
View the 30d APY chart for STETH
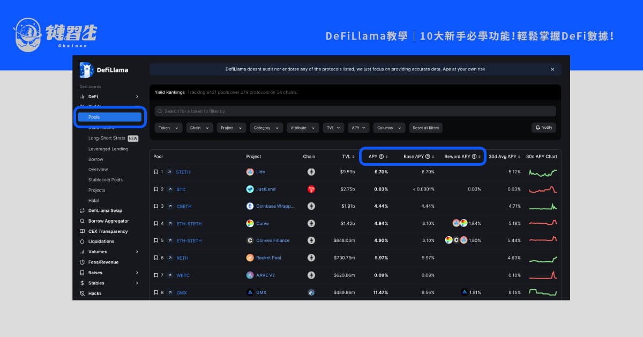pos(543,172)
